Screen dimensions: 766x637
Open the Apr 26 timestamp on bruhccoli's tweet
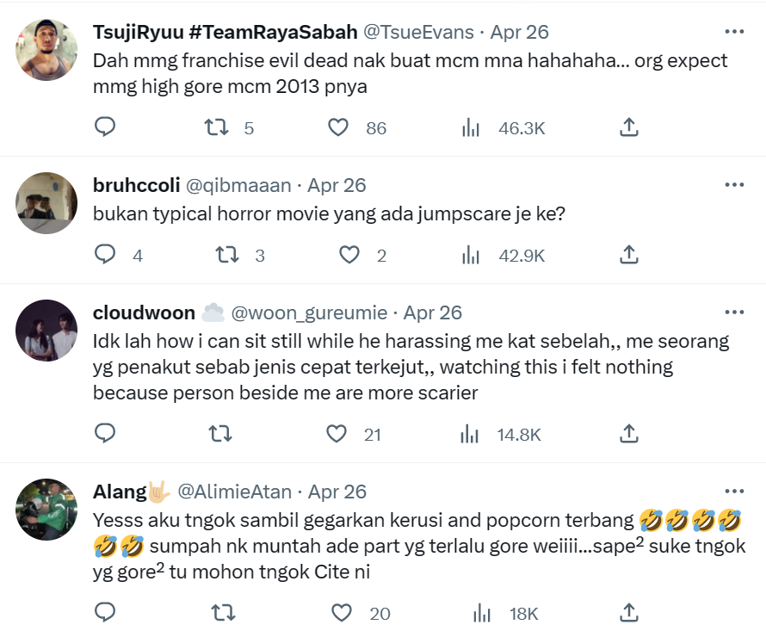point(337,185)
